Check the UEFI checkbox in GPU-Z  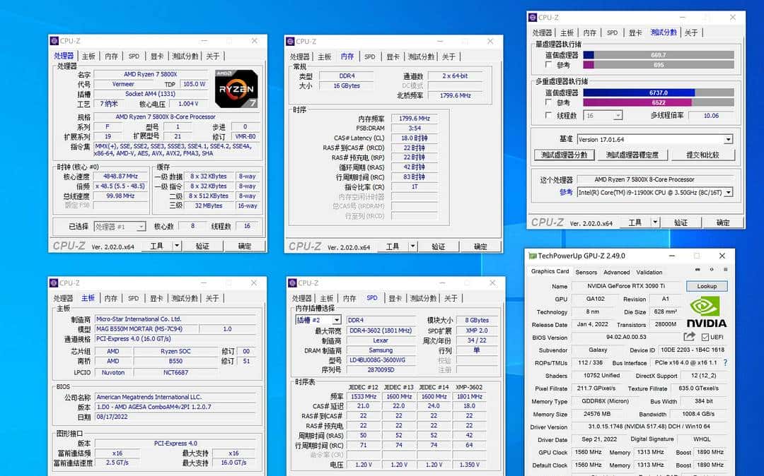[705, 336]
